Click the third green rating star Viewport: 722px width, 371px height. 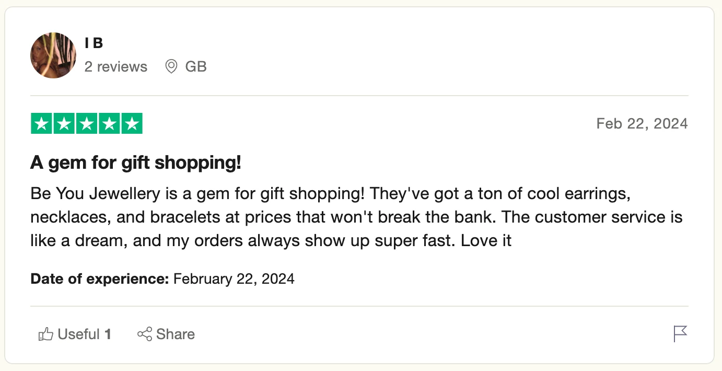(x=87, y=124)
